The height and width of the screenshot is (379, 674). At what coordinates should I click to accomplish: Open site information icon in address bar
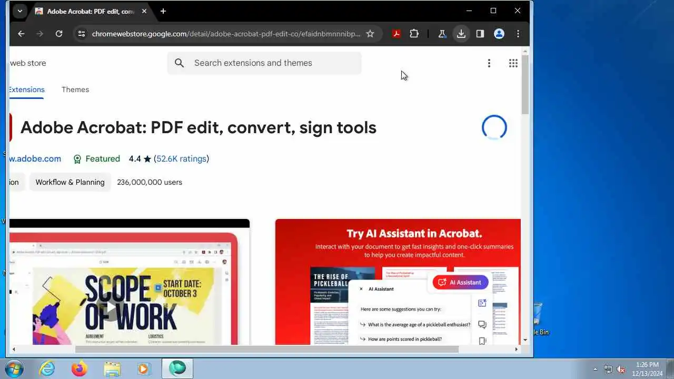point(81,34)
